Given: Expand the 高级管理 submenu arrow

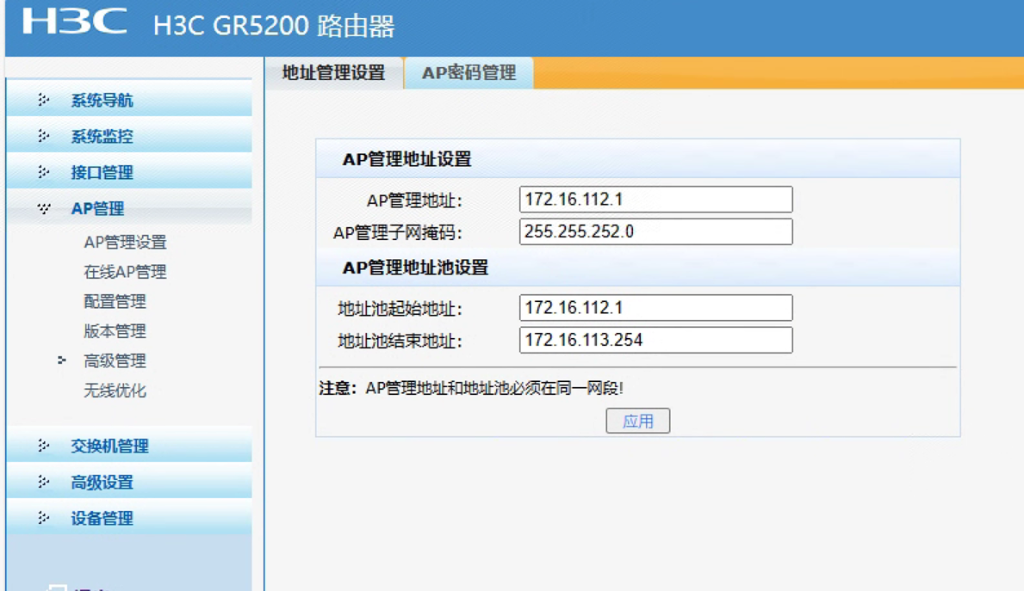Looking at the screenshot, I should pyautogui.click(x=61, y=360).
